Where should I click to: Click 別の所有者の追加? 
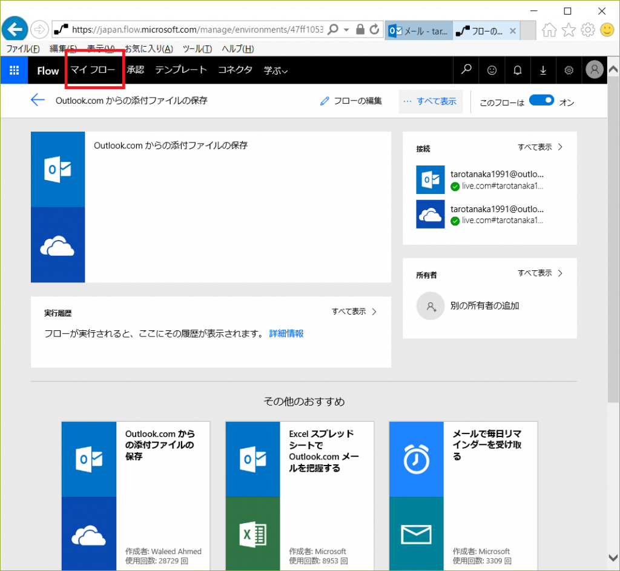coord(485,306)
